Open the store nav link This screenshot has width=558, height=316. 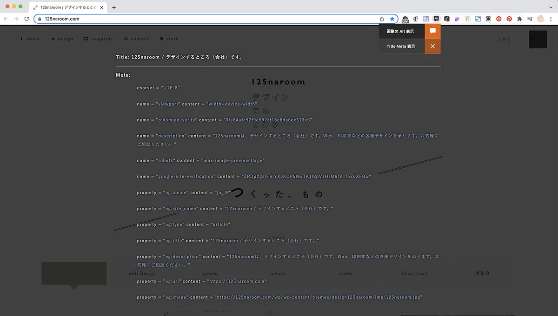[169, 39]
